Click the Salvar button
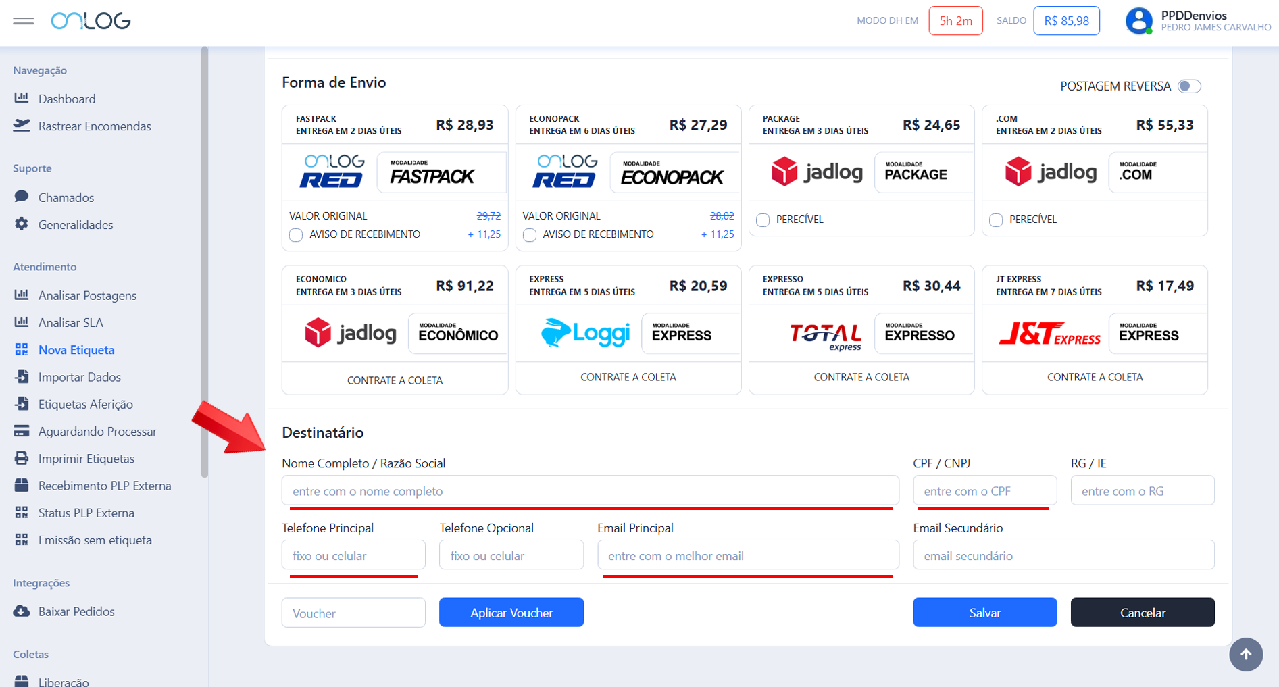 pos(984,612)
